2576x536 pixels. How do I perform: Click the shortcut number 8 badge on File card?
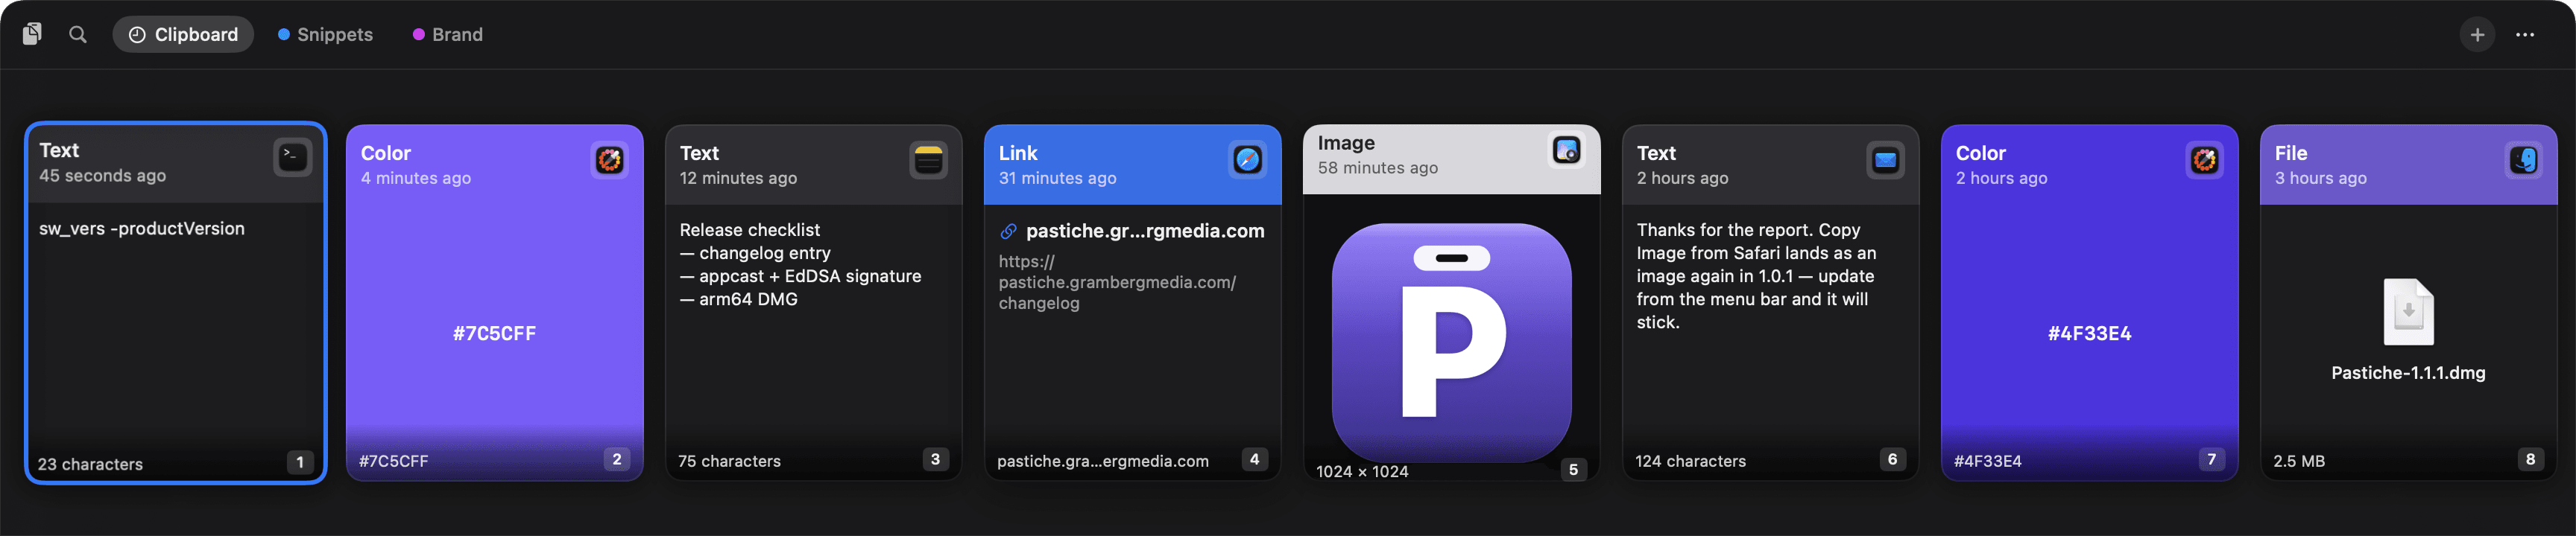coord(2530,459)
